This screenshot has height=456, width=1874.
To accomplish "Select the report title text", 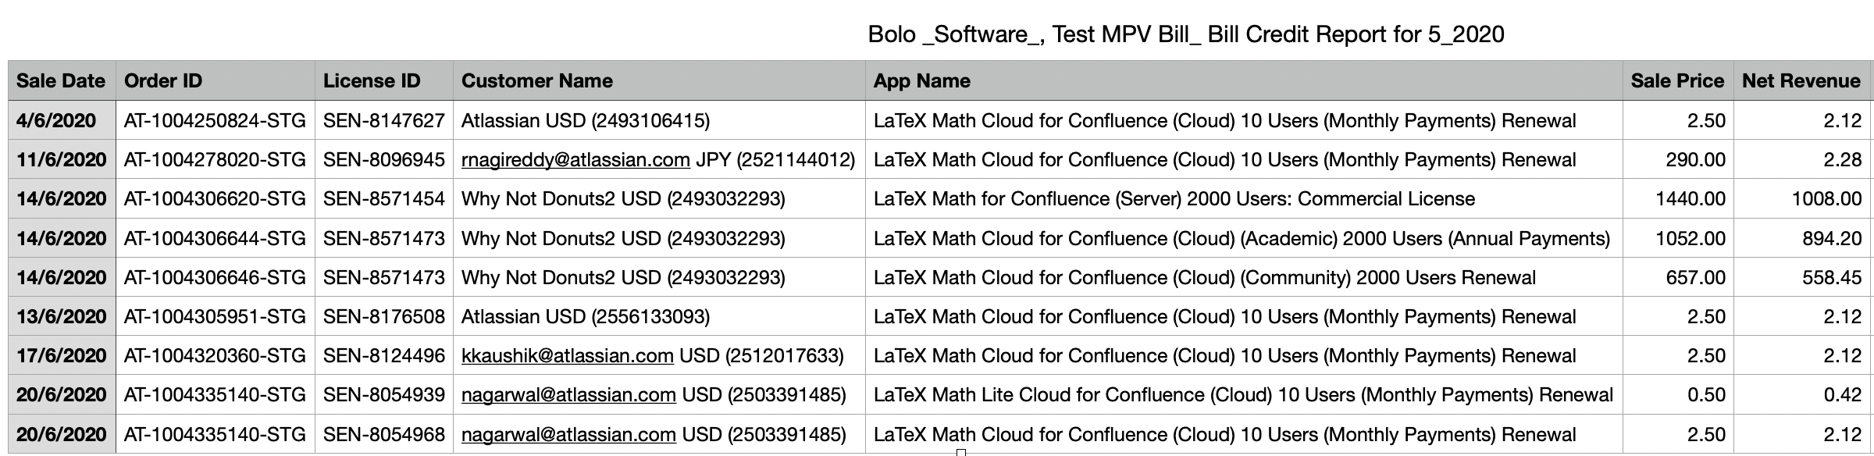I will (1186, 34).
